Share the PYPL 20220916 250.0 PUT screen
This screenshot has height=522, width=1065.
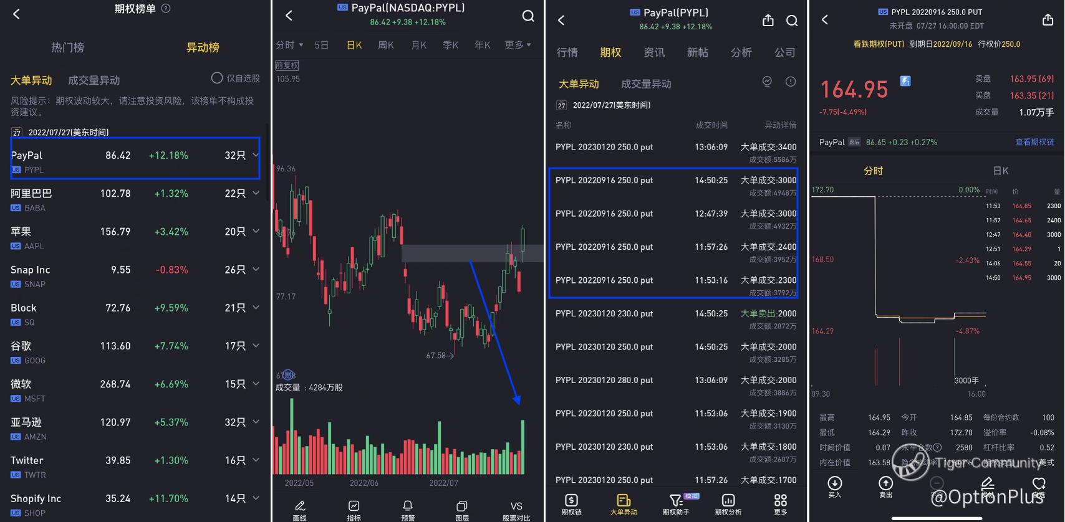[1048, 20]
